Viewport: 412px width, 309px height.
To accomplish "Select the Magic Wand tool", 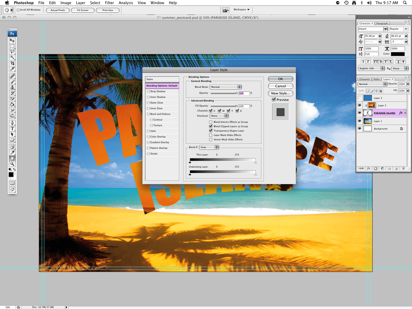I will pyautogui.click(x=12, y=57).
